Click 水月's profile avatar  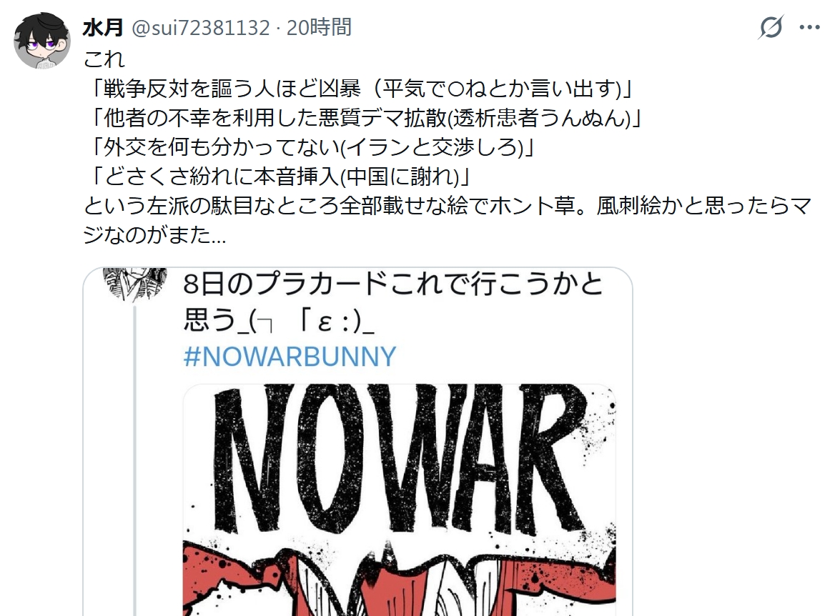42,41
